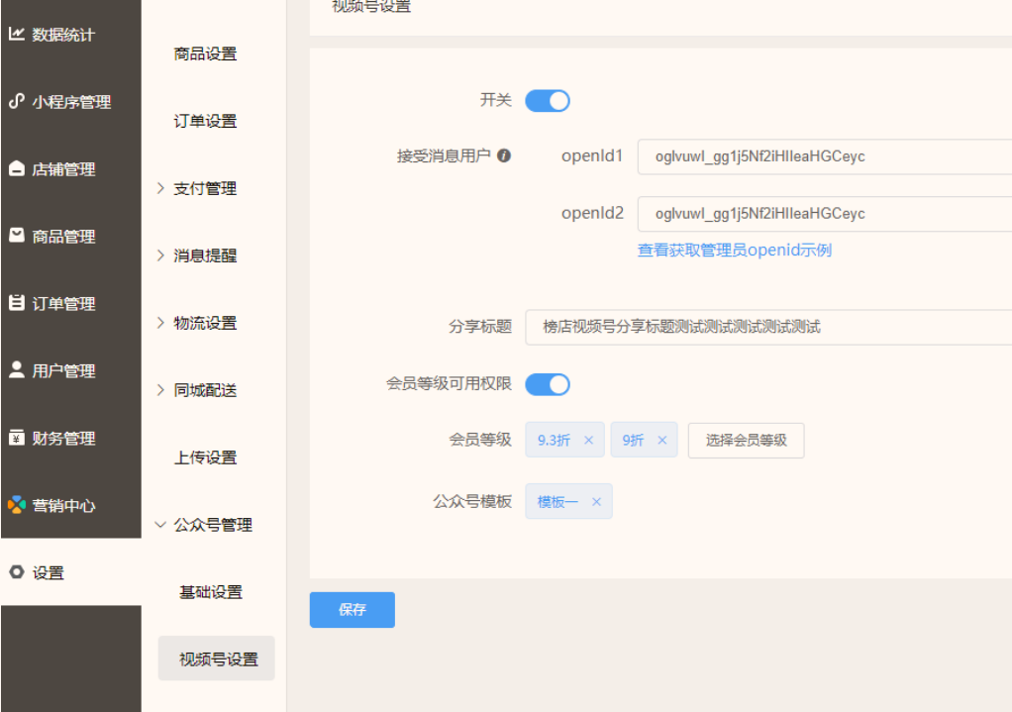Click into the openId1 input field

825,156
